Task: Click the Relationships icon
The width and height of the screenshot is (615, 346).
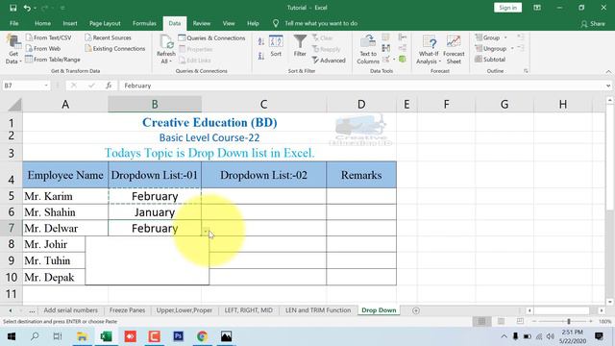Action: (x=403, y=48)
